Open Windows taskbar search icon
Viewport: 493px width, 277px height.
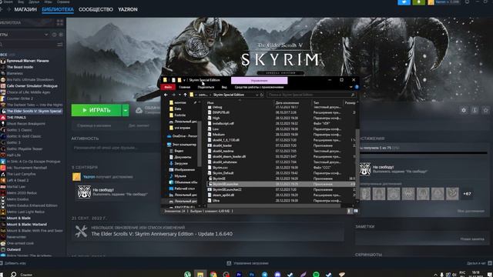(x=14, y=274)
